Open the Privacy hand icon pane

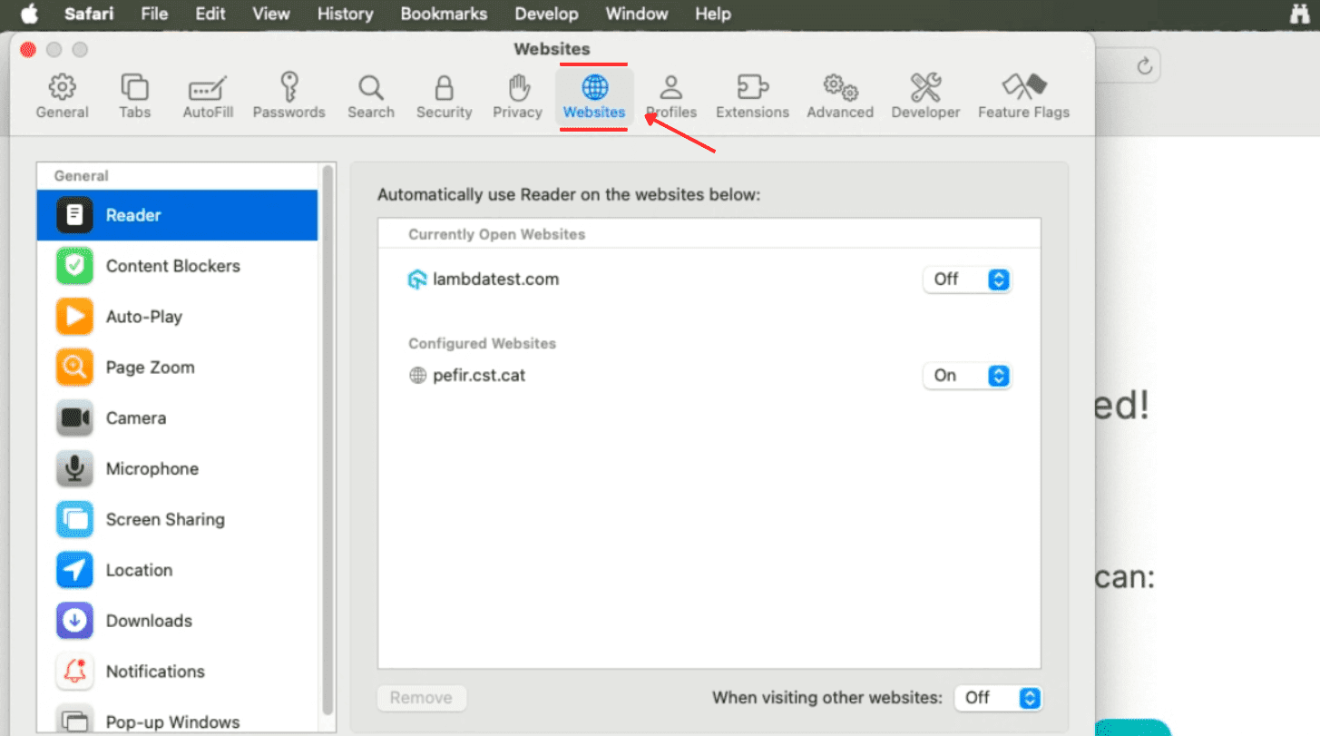[x=517, y=97]
